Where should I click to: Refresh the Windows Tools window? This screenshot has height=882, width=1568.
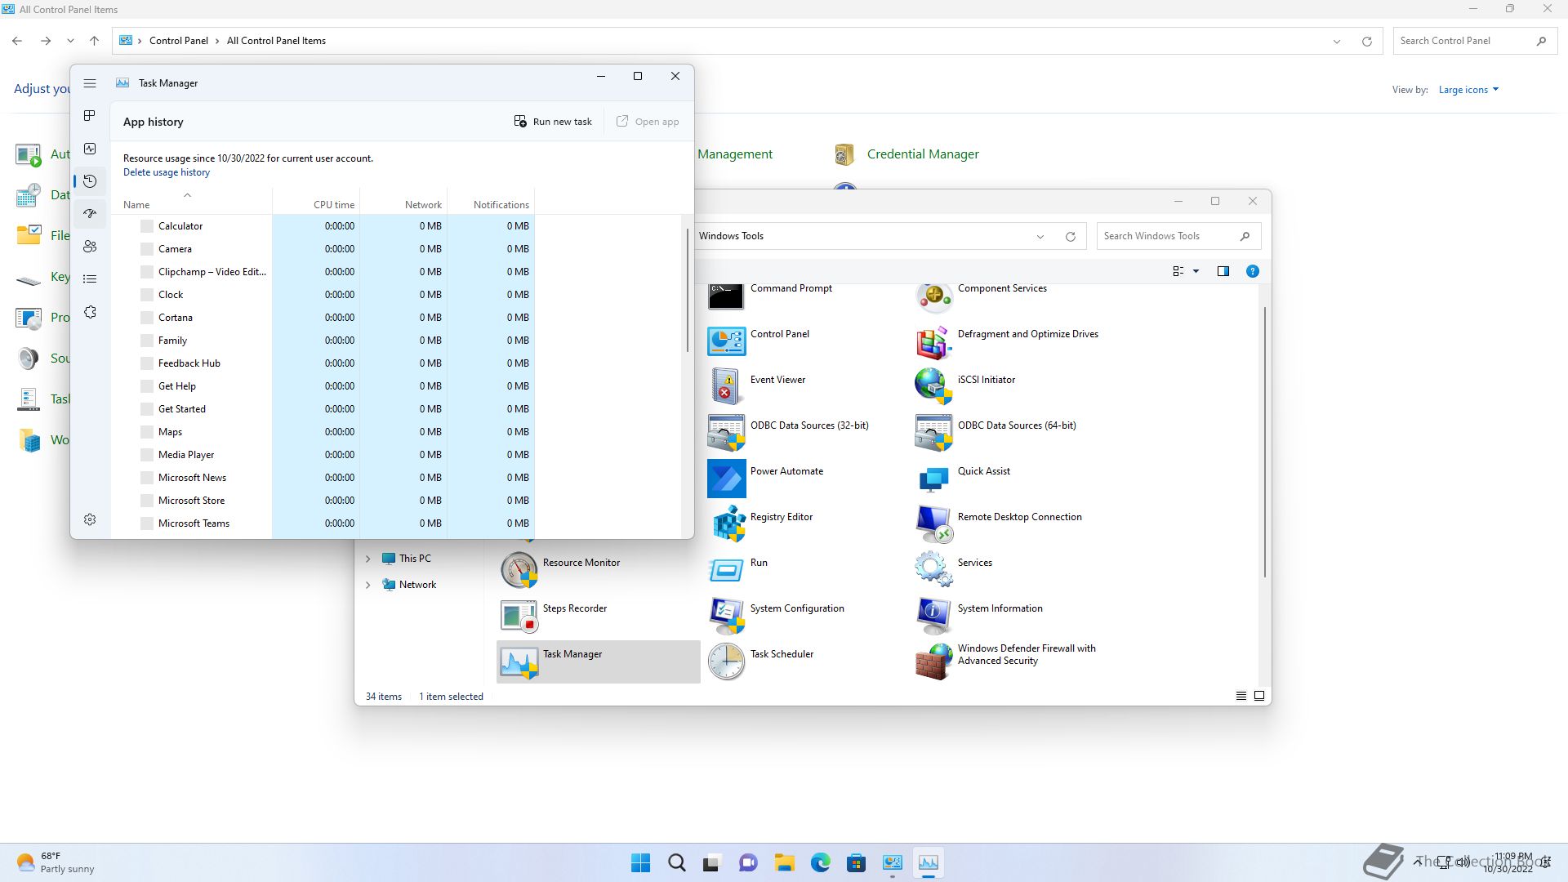(1071, 237)
